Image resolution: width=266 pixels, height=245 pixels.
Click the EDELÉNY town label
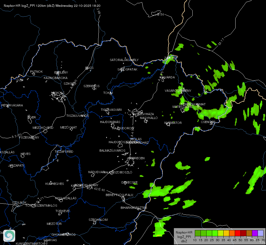coord(61,72)
